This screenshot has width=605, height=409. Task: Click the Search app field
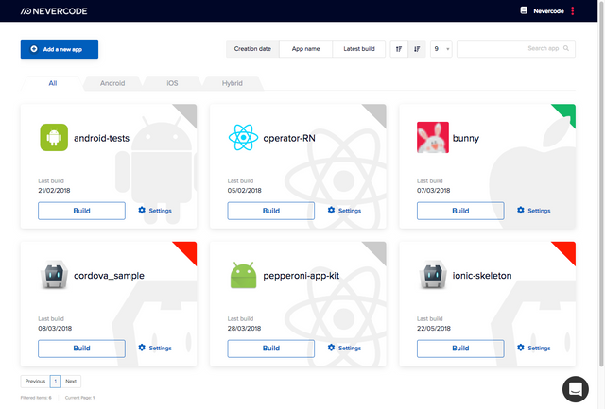click(516, 49)
